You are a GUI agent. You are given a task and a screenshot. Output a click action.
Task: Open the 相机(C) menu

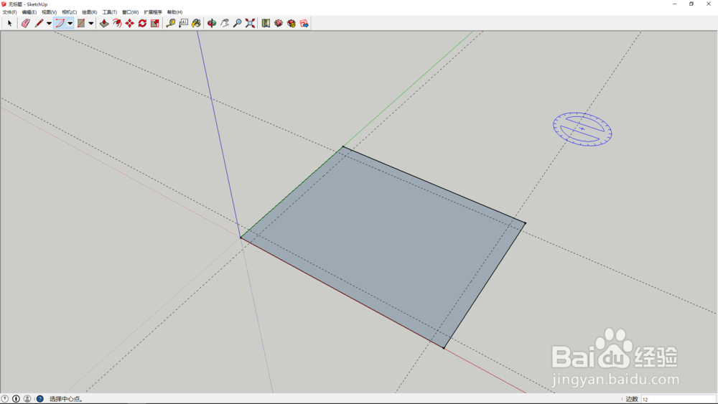tap(69, 12)
